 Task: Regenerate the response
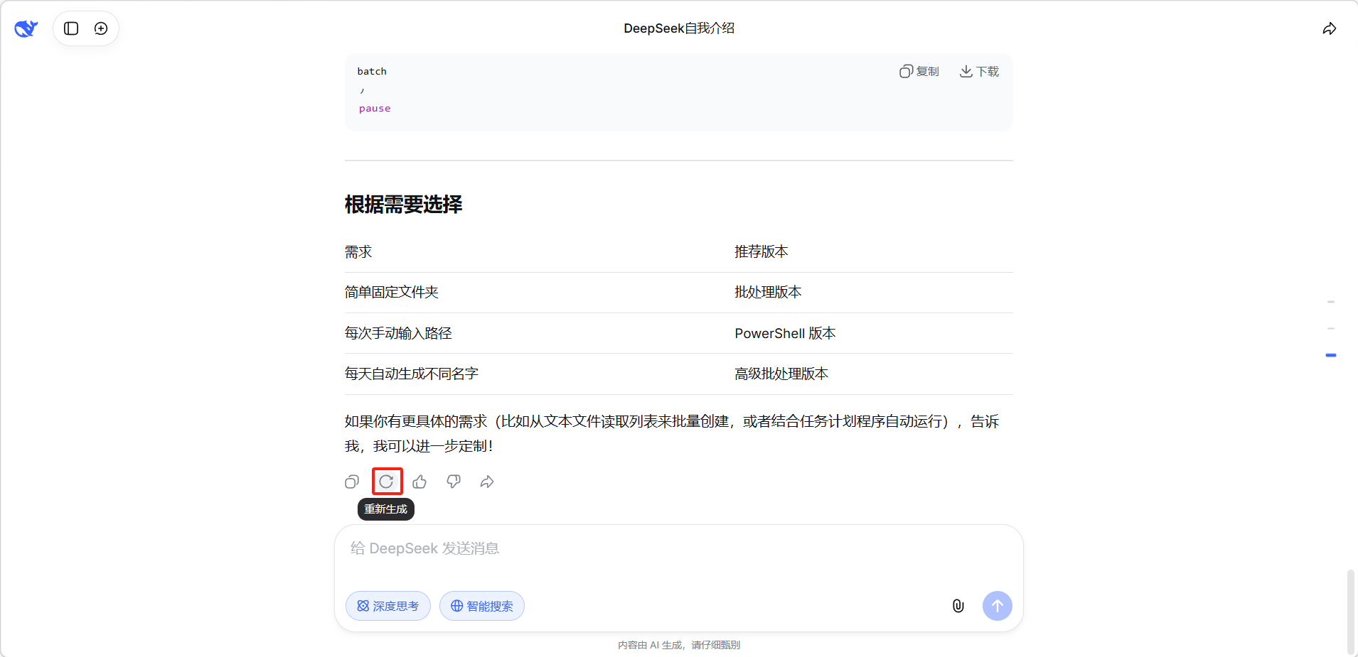(x=387, y=482)
